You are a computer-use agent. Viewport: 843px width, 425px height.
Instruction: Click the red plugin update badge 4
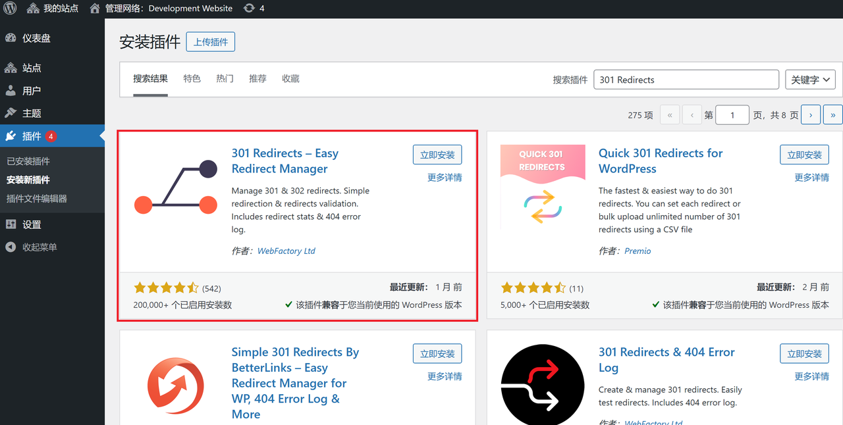point(51,137)
